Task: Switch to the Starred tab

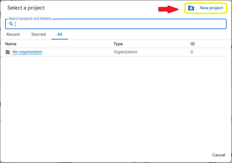Action: tap(38, 34)
